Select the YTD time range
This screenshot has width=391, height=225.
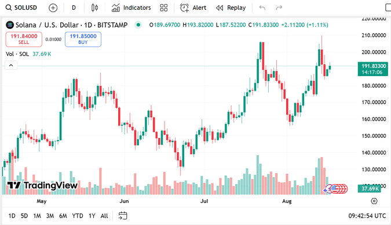(x=78, y=216)
